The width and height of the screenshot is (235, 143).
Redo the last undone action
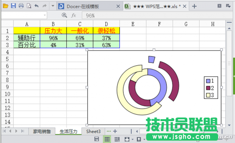(x=45, y=6)
